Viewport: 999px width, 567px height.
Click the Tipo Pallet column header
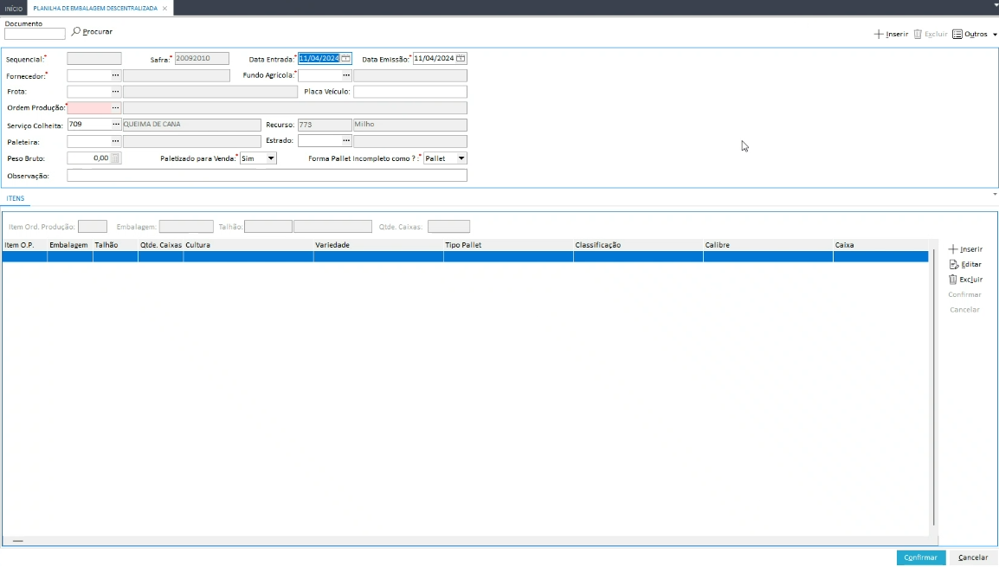click(508, 245)
